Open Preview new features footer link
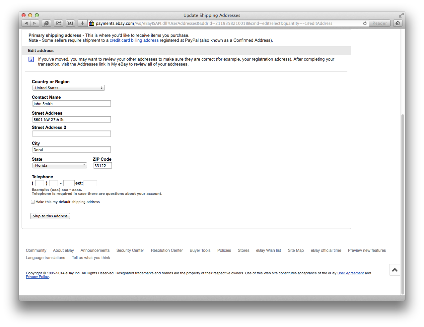This screenshot has width=424, height=327. point(367,250)
